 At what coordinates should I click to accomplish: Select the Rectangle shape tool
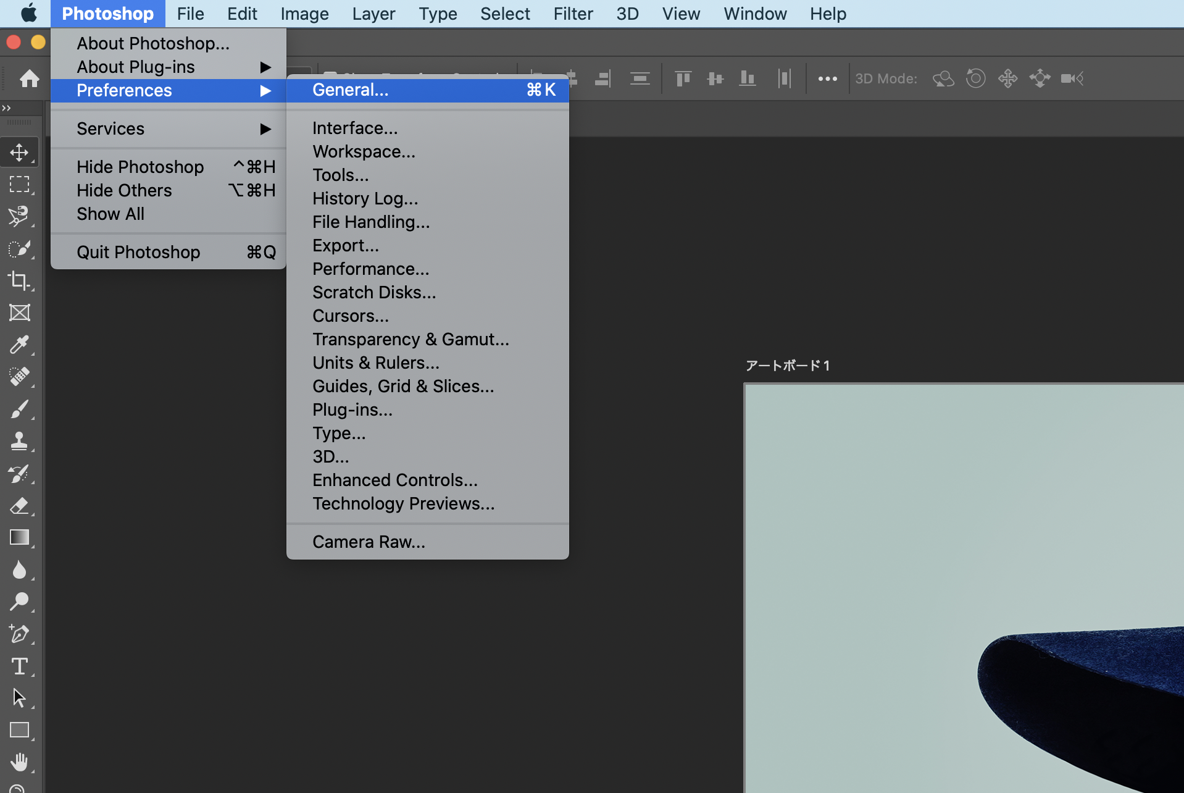(19, 730)
